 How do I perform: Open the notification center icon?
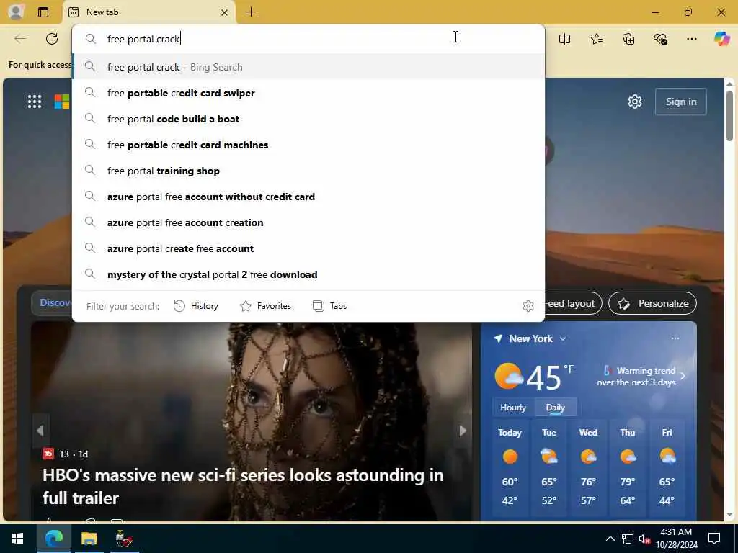714,539
